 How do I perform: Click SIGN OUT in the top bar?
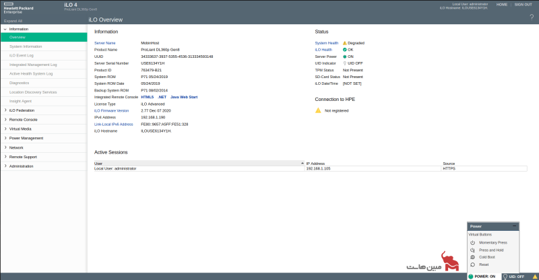pos(523,5)
